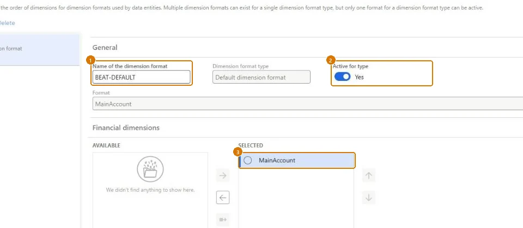Click the Format field showing MainAccount
Viewport: 523px width, 228px height.
tap(308, 104)
